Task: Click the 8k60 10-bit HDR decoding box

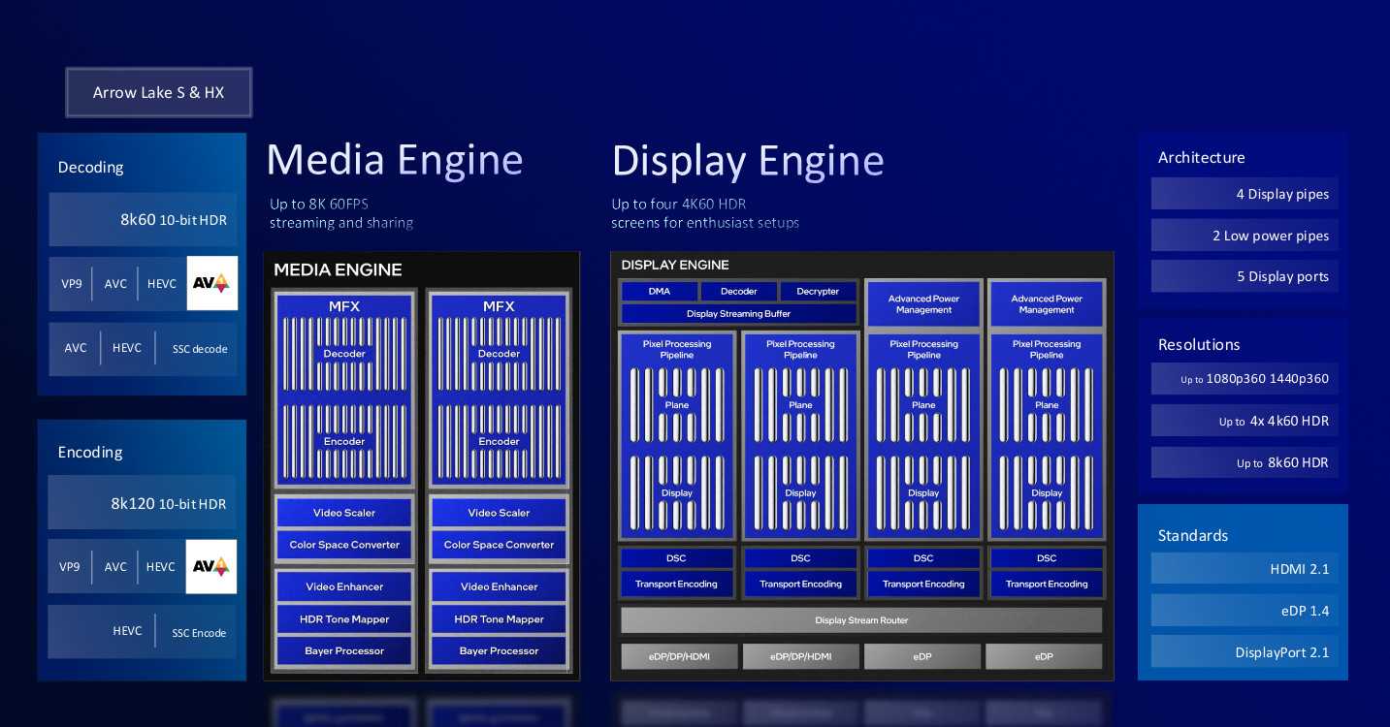Action: [x=143, y=220]
